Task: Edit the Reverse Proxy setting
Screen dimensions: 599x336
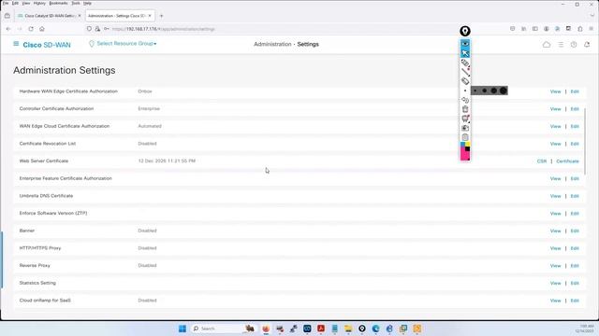Action: pyautogui.click(x=575, y=266)
